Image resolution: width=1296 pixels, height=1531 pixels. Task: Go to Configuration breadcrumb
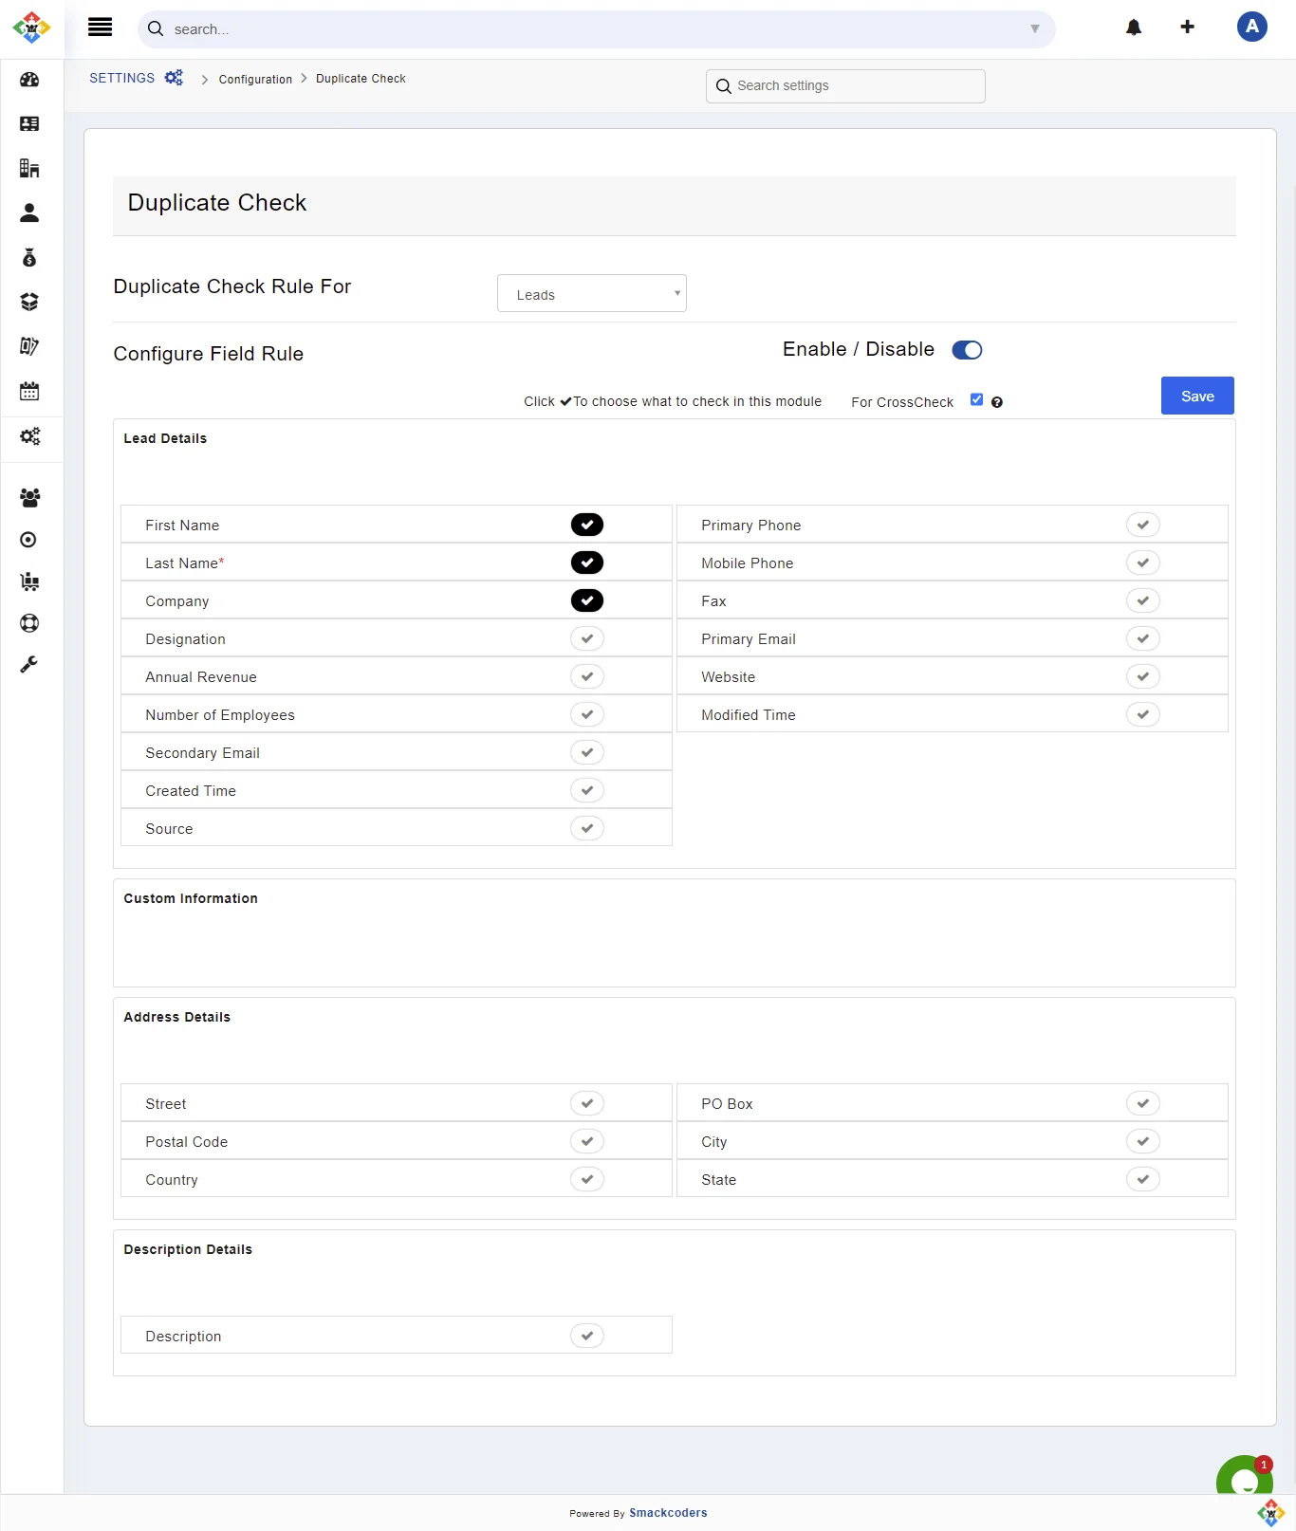(x=255, y=80)
